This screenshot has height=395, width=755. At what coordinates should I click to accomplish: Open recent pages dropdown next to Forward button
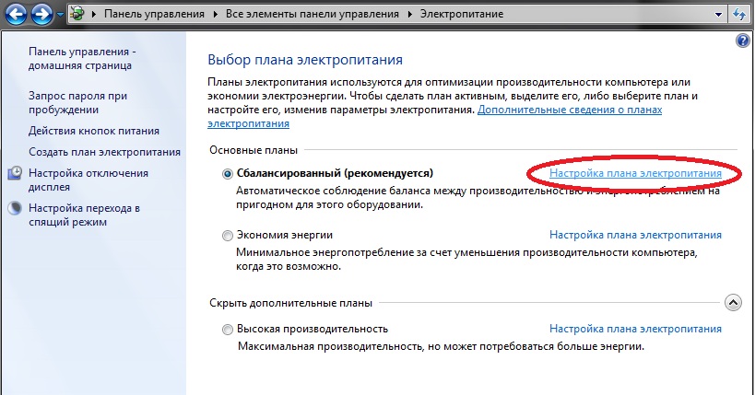(x=61, y=17)
